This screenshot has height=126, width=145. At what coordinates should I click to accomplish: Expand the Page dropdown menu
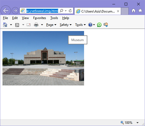point(51,25)
